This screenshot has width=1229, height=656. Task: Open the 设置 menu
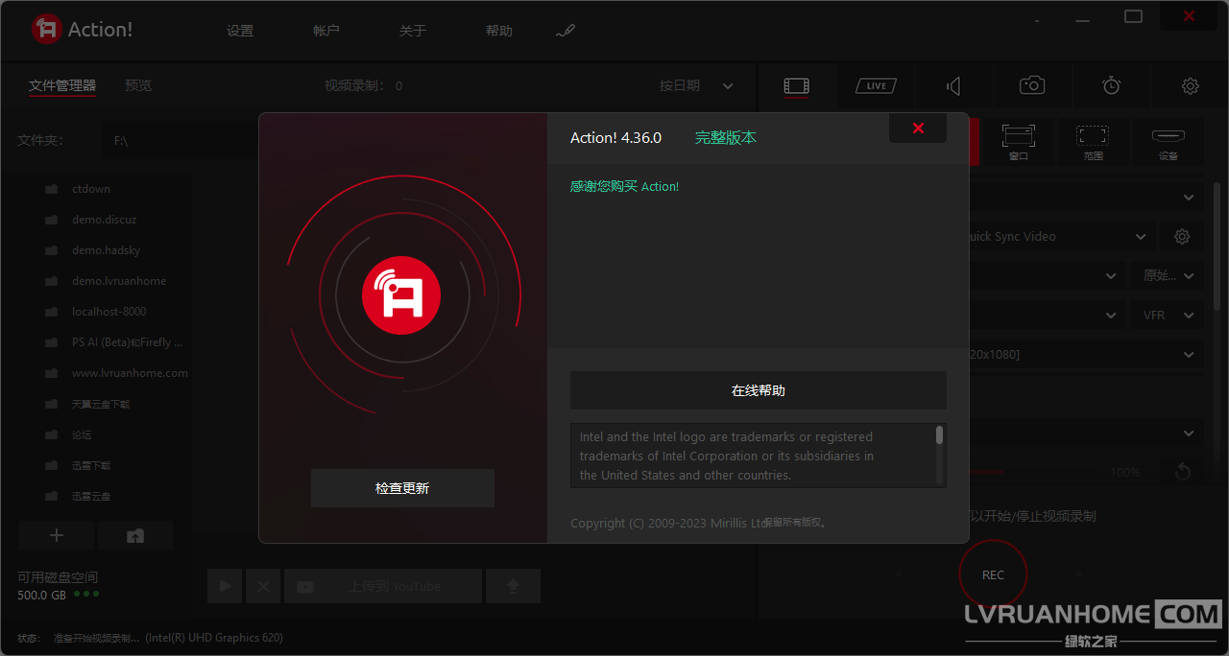click(240, 32)
